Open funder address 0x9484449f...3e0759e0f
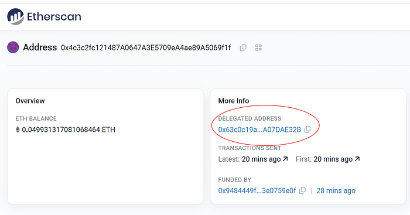 pos(257,190)
